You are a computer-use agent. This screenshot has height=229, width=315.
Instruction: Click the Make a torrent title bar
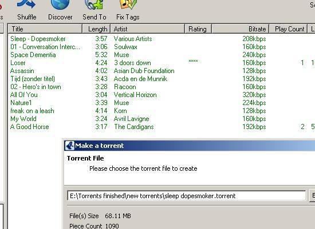(x=190, y=146)
